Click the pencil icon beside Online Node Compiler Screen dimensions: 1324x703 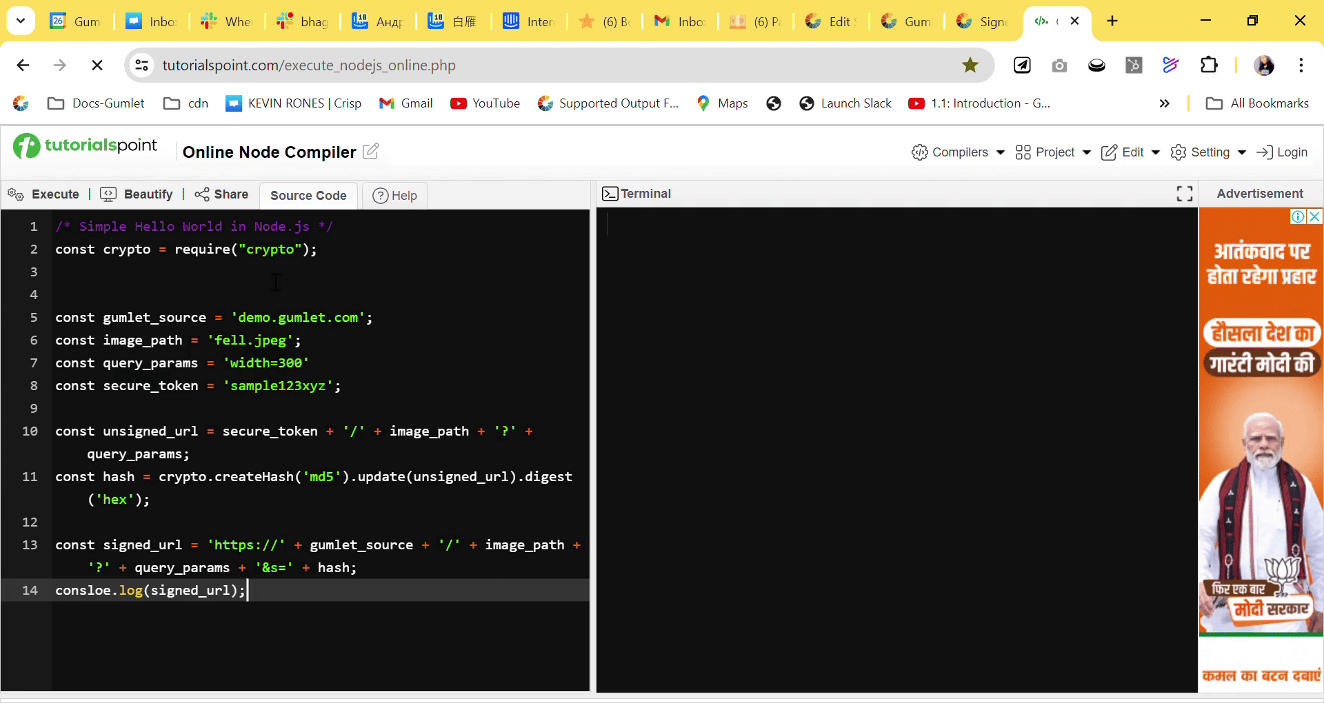pyautogui.click(x=370, y=152)
